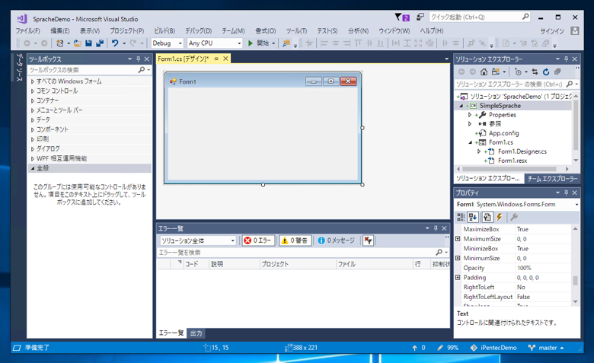Show the Properties page icon
594x363 pixels.
pos(487,217)
